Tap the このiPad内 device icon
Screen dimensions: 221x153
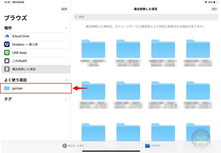(7, 61)
